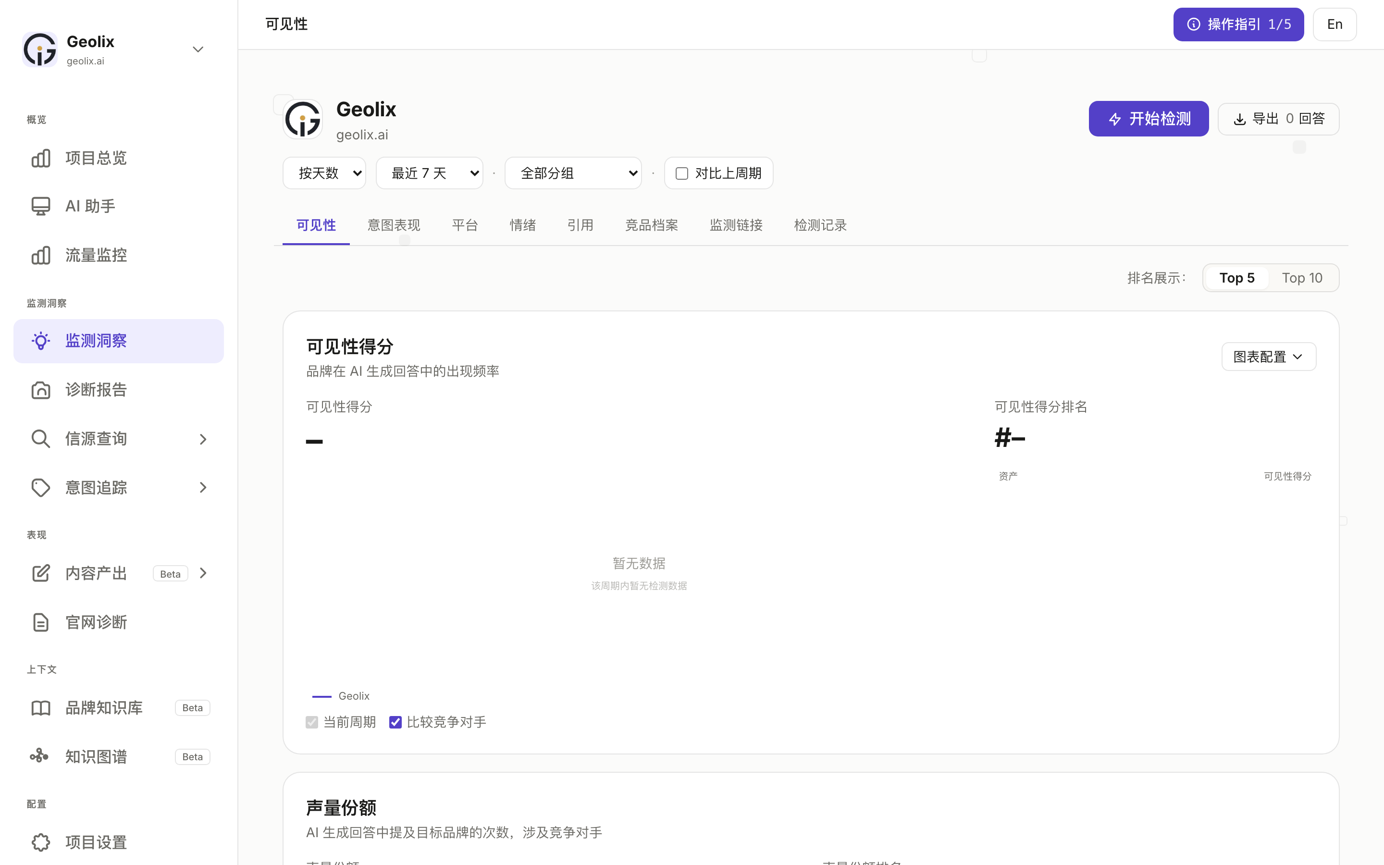Image resolution: width=1384 pixels, height=865 pixels.
Task: Click the Geolix brand logo beside geolix.ai title
Action: point(303,119)
